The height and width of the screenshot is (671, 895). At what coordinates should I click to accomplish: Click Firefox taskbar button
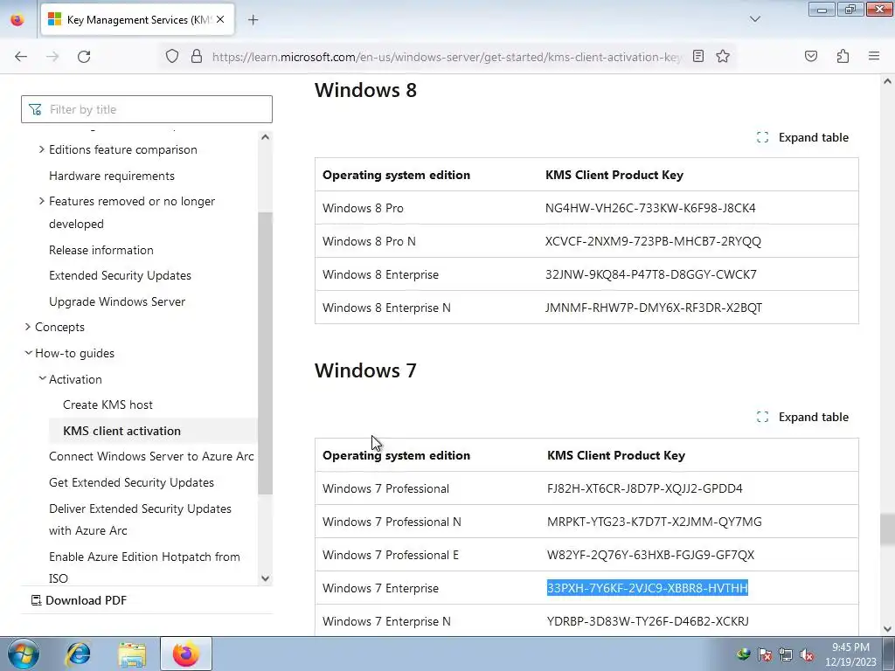point(185,654)
